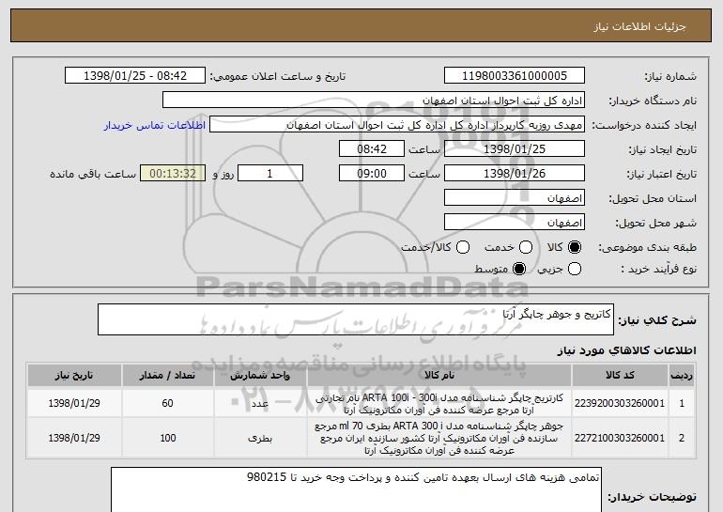Click the تاریخ نیاز column header
Image resolution: width=723 pixels, height=512 pixels.
(x=74, y=376)
